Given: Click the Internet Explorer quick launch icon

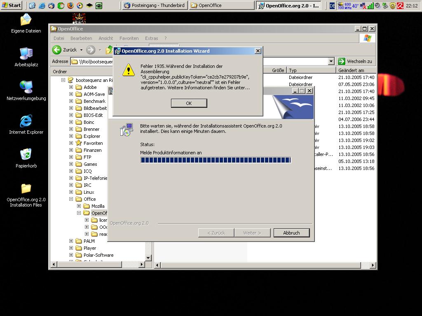Looking at the screenshot, I should [x=42, y=5].
